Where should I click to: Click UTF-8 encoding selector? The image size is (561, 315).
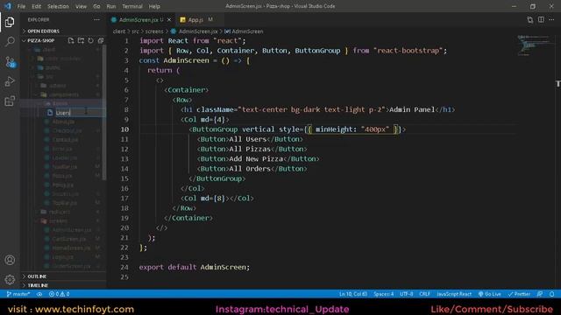pos(406,294)
